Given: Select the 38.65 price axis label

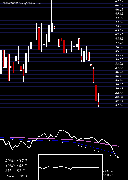Looking at the screenshot, I should click(x=119, y=59).
